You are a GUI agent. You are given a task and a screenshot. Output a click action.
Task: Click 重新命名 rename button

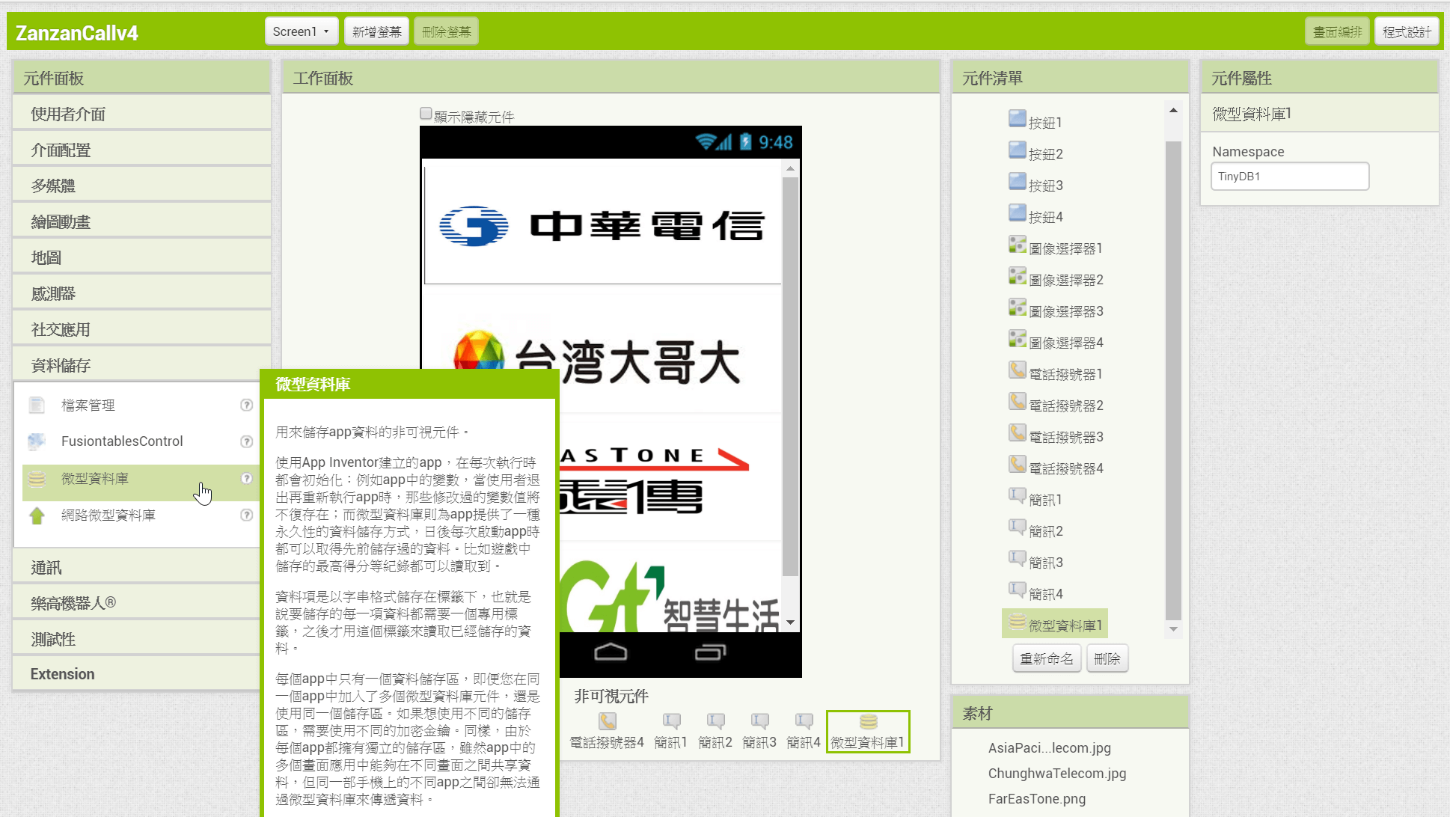[1047, 658]
